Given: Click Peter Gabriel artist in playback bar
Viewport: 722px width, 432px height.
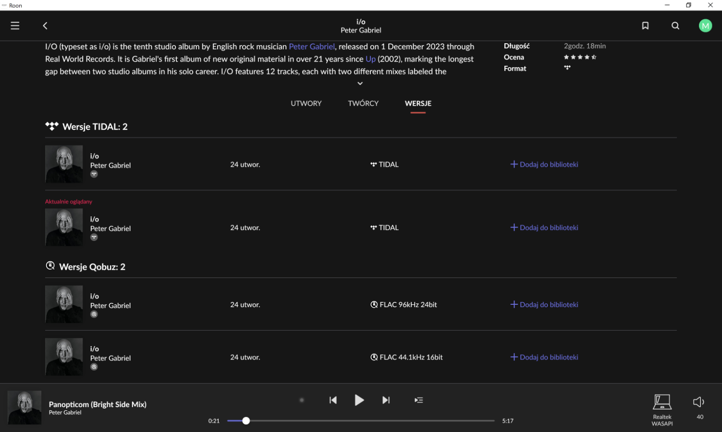Looking at the screenshot, I should 65,413.
